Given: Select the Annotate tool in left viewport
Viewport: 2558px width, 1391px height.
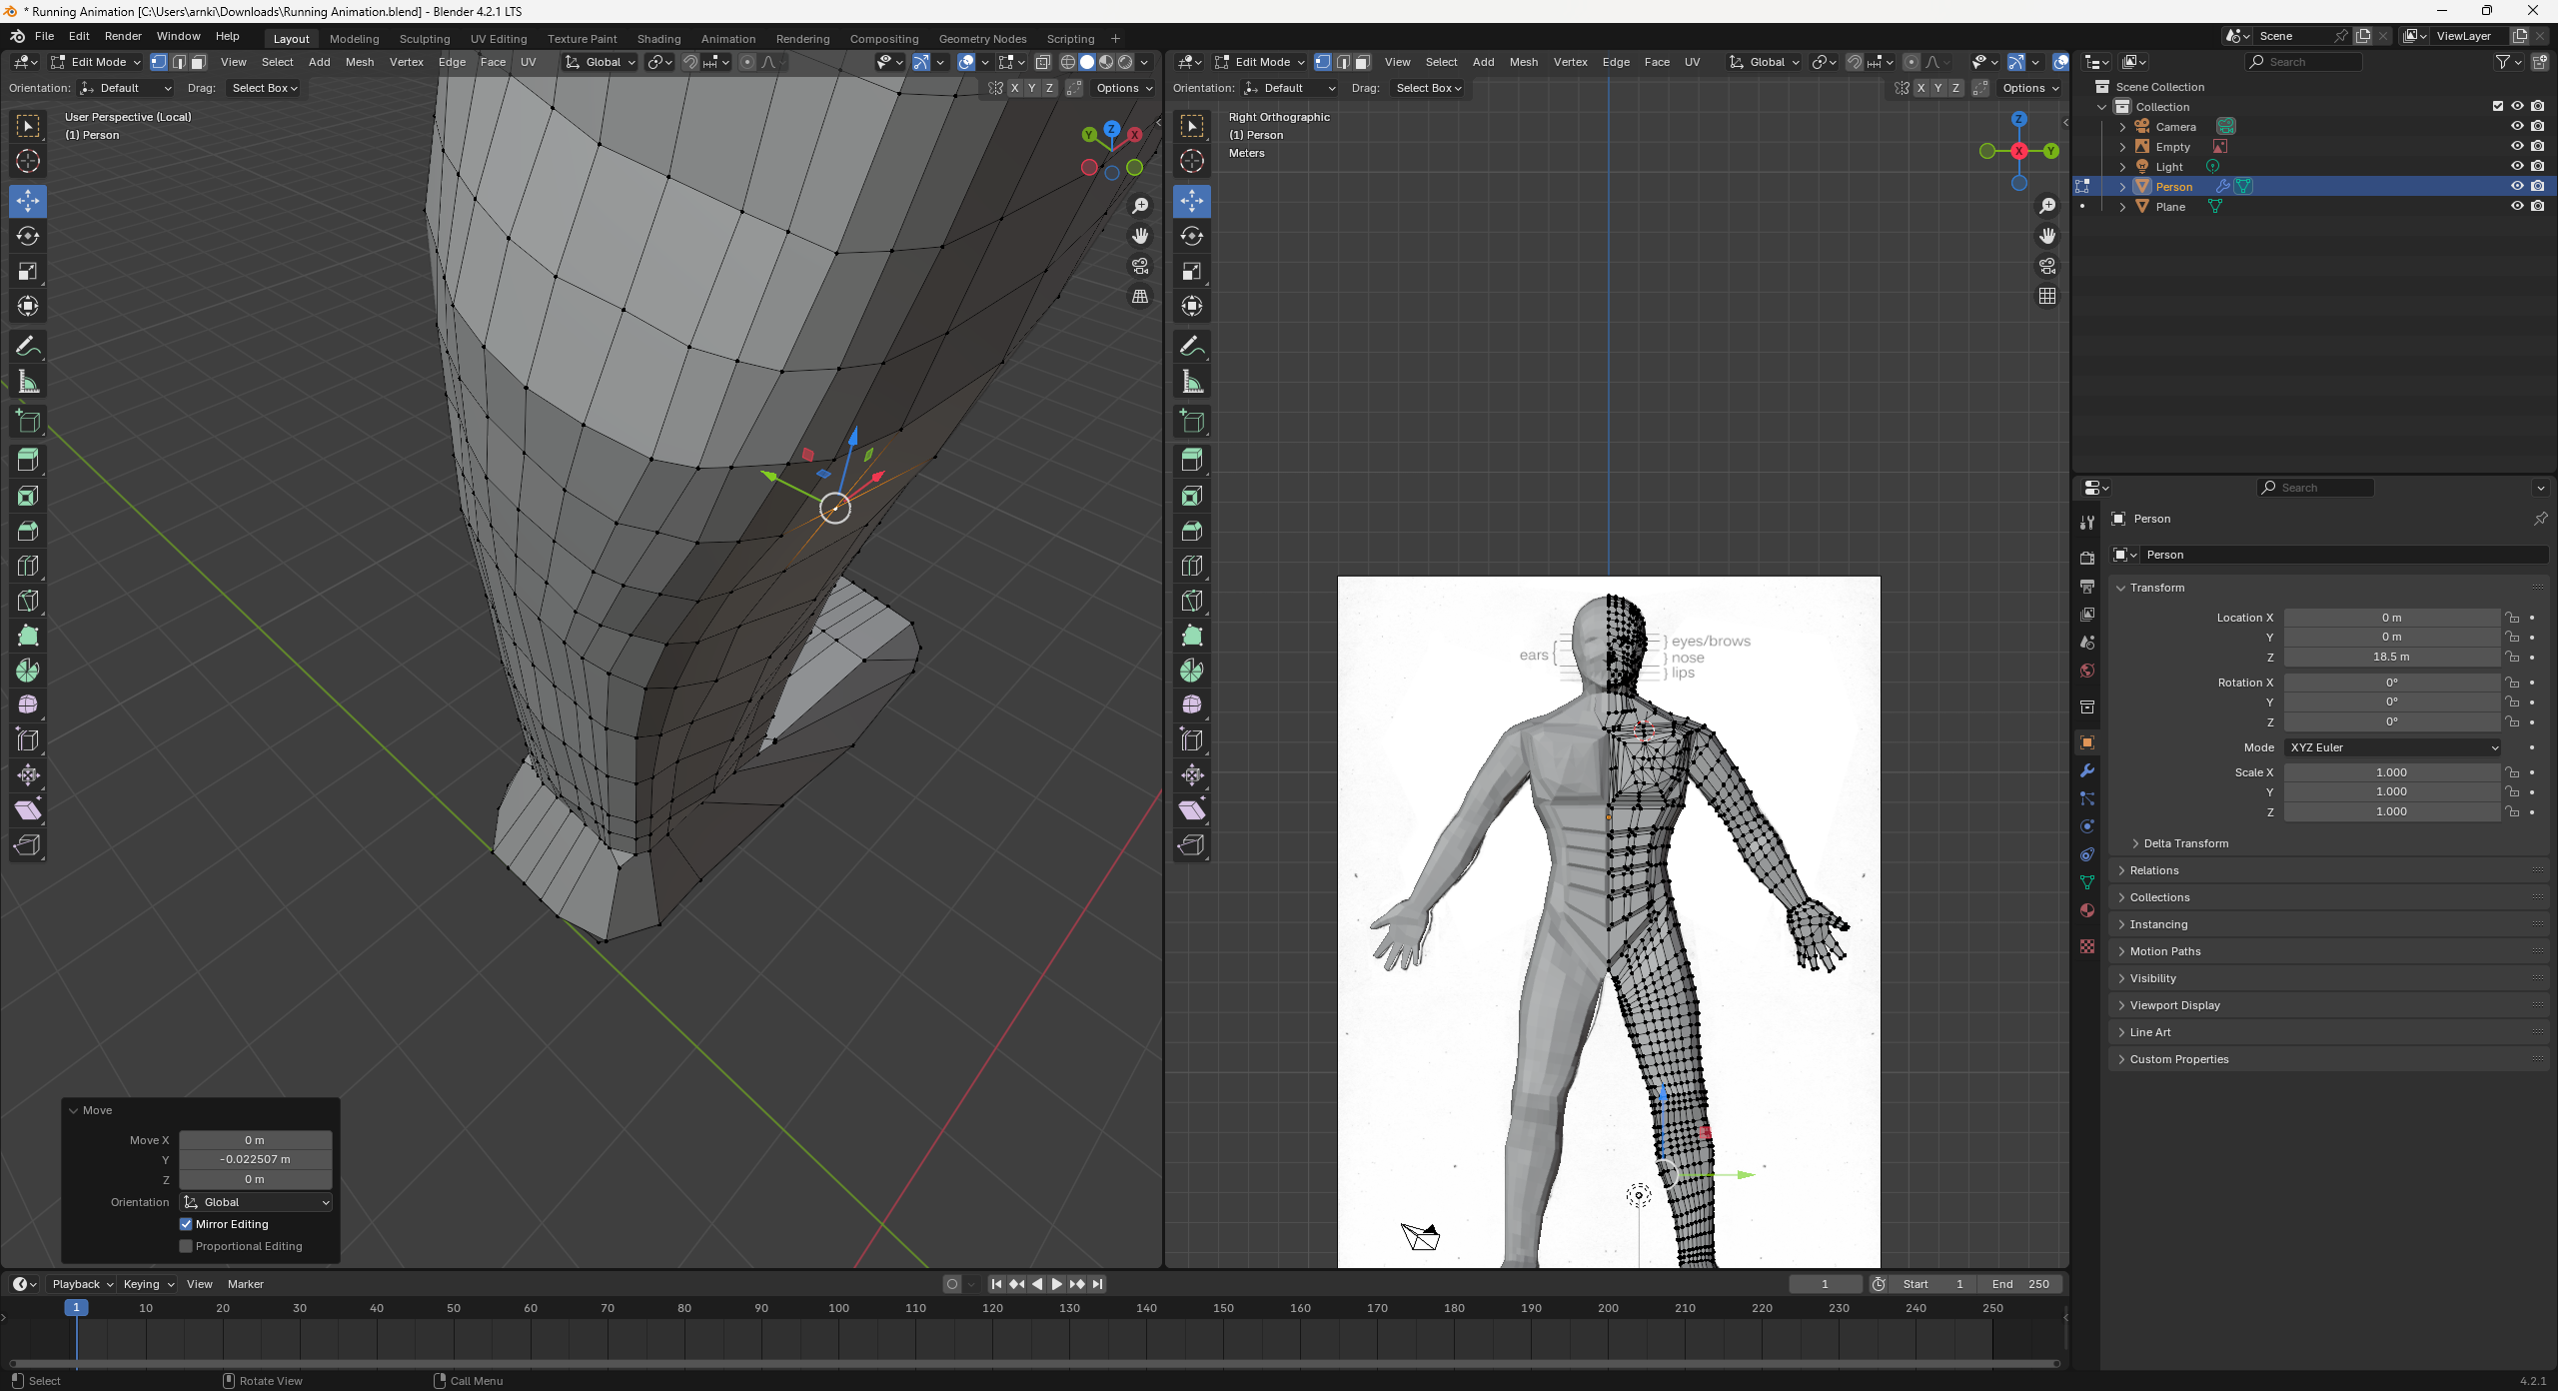Looking at the screenshot, I should point(28,347).
